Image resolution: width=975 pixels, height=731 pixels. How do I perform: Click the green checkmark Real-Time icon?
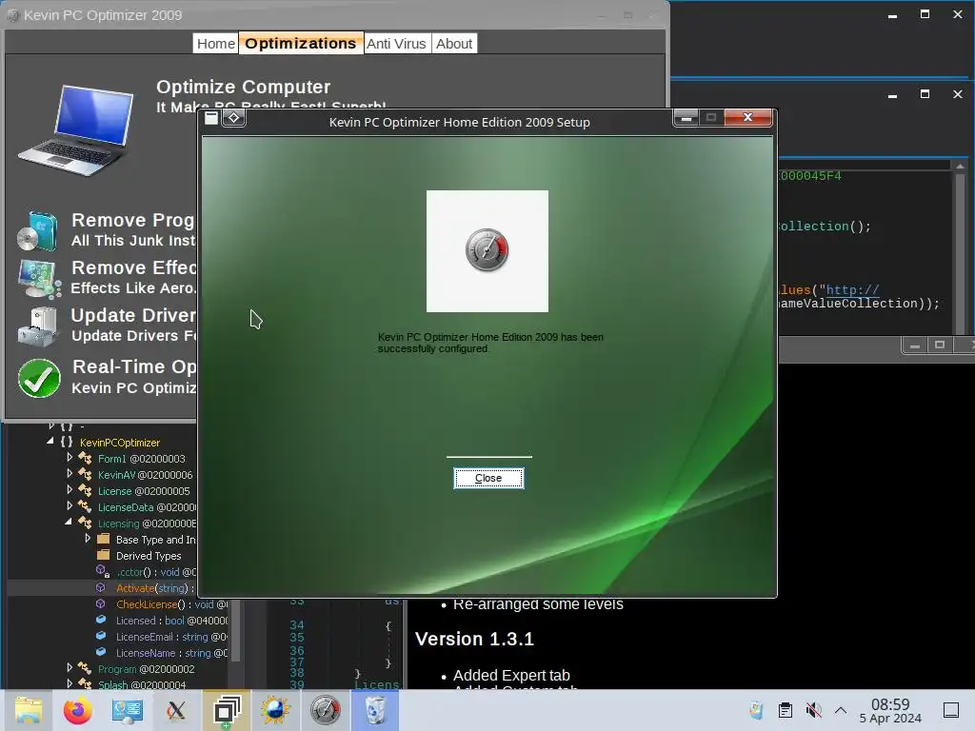click(x=39, y=378)
